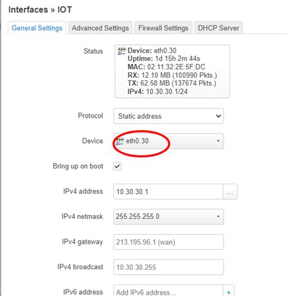Open the IPv4 netmask 255.255.255.0 dropdown

coord(168,216)
